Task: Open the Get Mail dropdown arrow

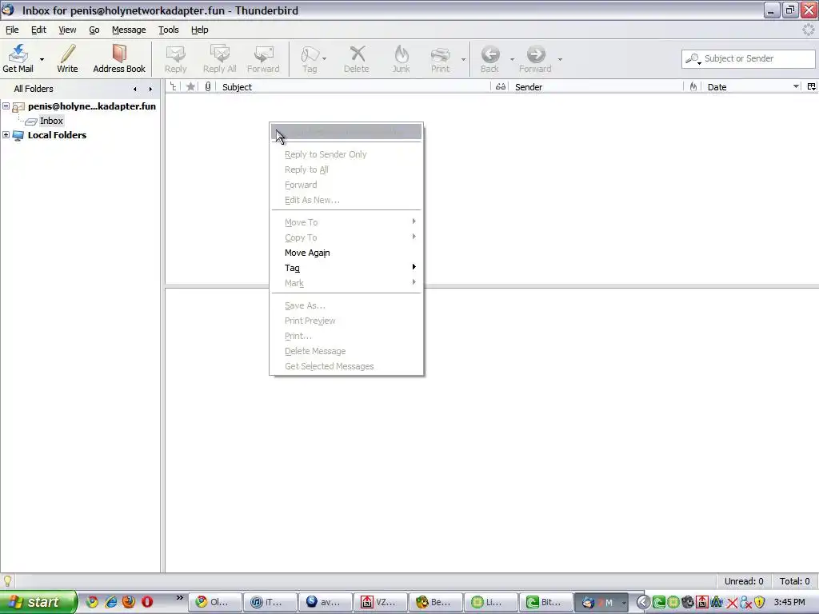Action: click(42, 59)
